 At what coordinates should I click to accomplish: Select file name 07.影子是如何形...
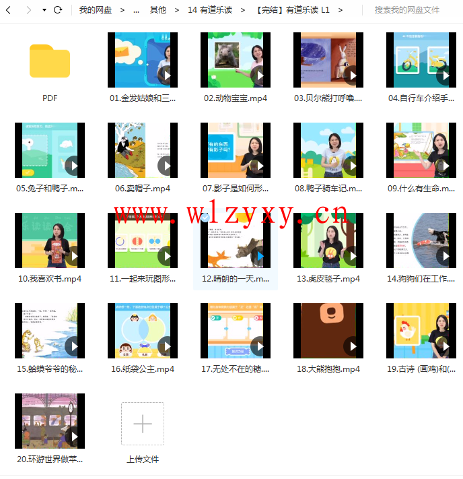pyautogui.click(x=236, y=189)
